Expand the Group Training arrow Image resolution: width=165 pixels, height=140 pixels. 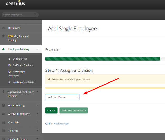pyautogui.click(x=37, y=105)
